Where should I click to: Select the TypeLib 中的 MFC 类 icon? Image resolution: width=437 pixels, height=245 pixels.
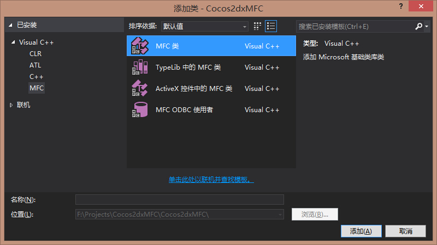tap(140, 67)
